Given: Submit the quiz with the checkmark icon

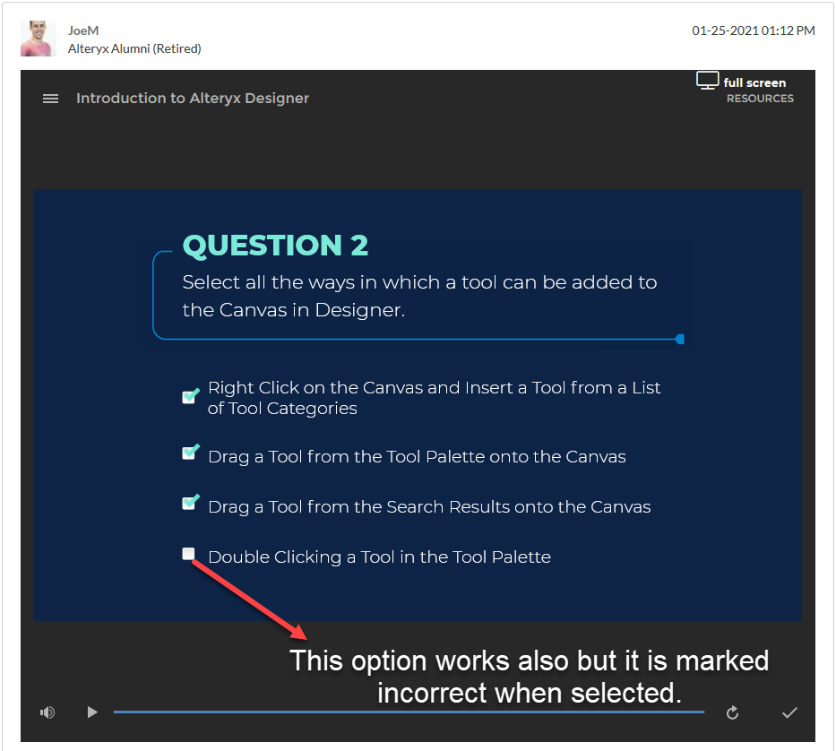Looking at the screenshot, I should 789,712.
